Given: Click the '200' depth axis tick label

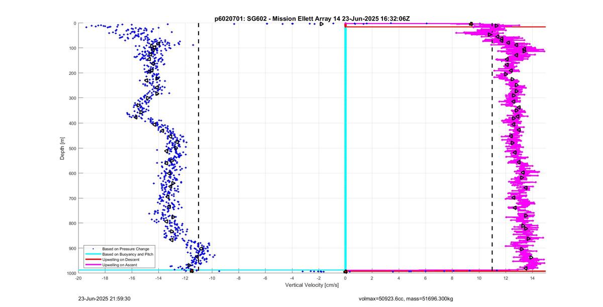Looking at the screenshot, I should (72, 73).
